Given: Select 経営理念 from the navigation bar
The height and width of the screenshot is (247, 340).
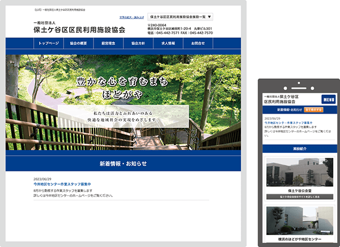Looking at the screenshot, I should 108,43.
